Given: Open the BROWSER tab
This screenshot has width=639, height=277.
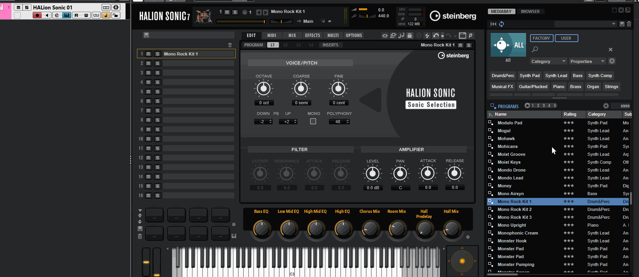Looking at the screenshot, I should click(x=530, y=11).
